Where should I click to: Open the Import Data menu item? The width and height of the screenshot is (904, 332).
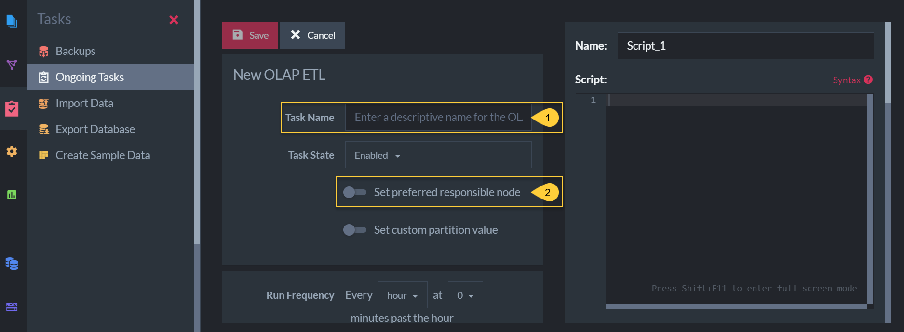(110, 103)
